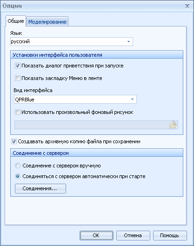The width and height of the screenshot is (194, 246).
Task: Click the Установки интерфейса пользователя group header
Action: (x=97, y=55)
